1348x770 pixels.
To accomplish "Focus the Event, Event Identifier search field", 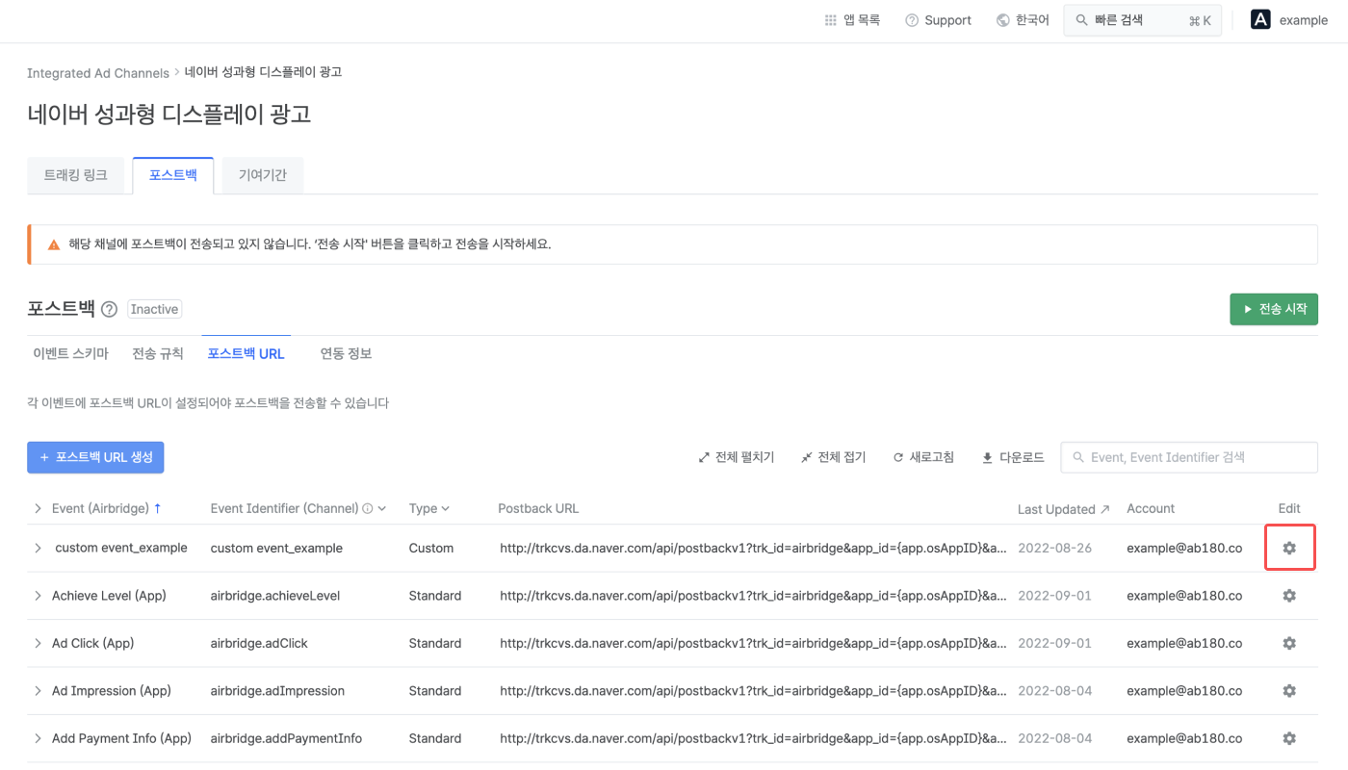I will pos(1189,457).
